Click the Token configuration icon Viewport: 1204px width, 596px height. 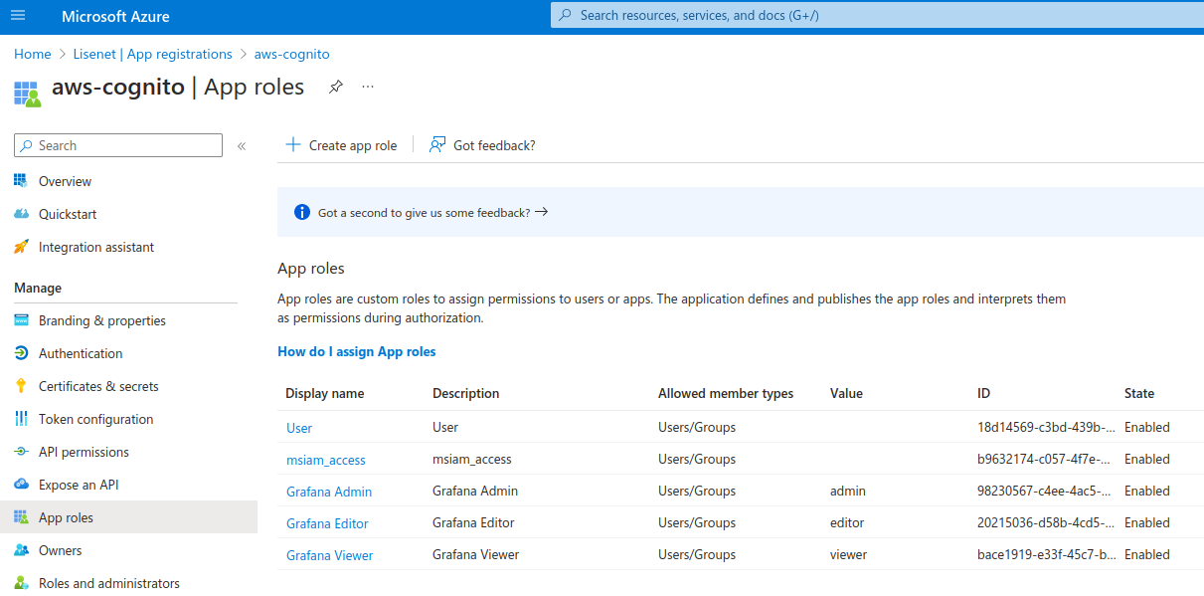tap(21, 419)
